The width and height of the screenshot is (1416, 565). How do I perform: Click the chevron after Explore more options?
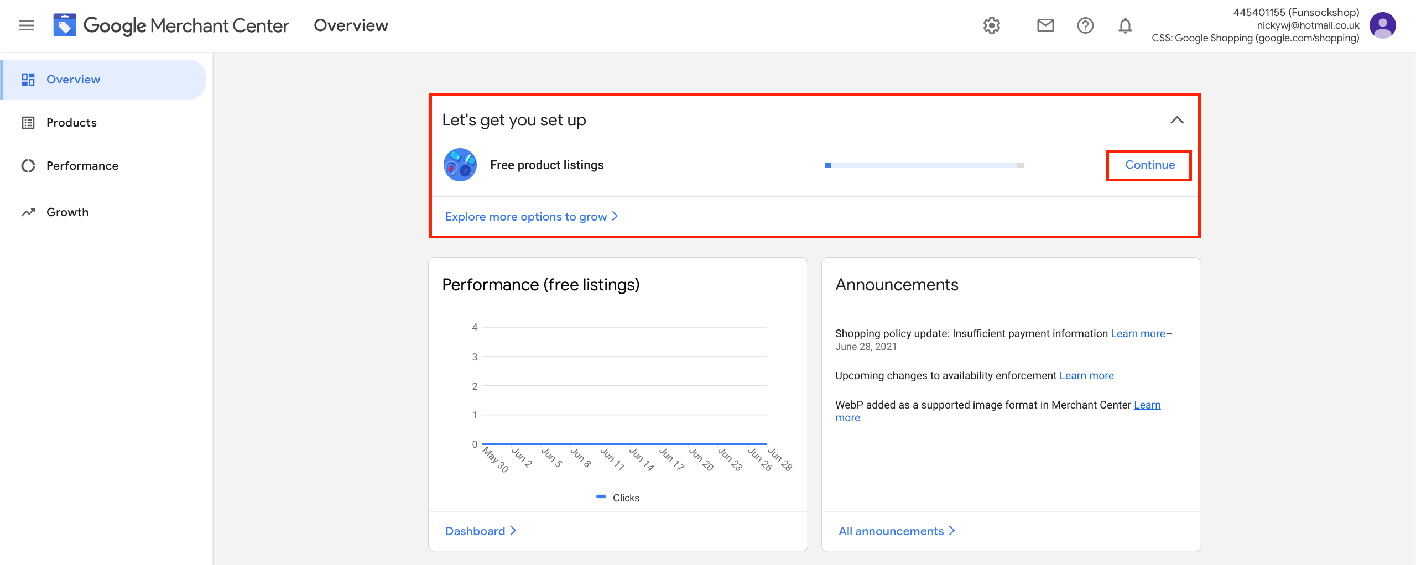(615, 216)
